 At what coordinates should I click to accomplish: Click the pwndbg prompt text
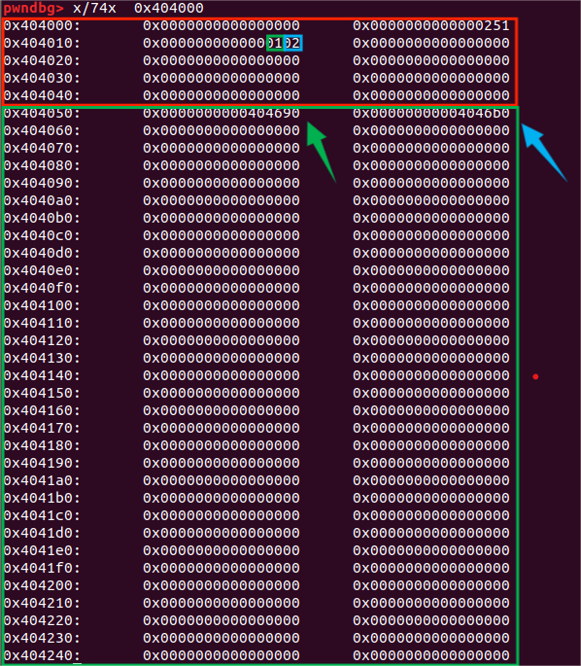34,8
